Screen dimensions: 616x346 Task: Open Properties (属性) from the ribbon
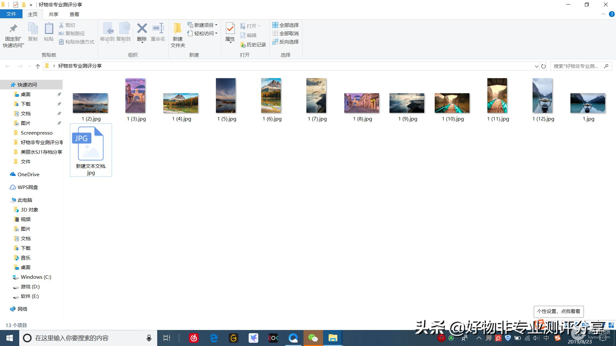[230, 29]
